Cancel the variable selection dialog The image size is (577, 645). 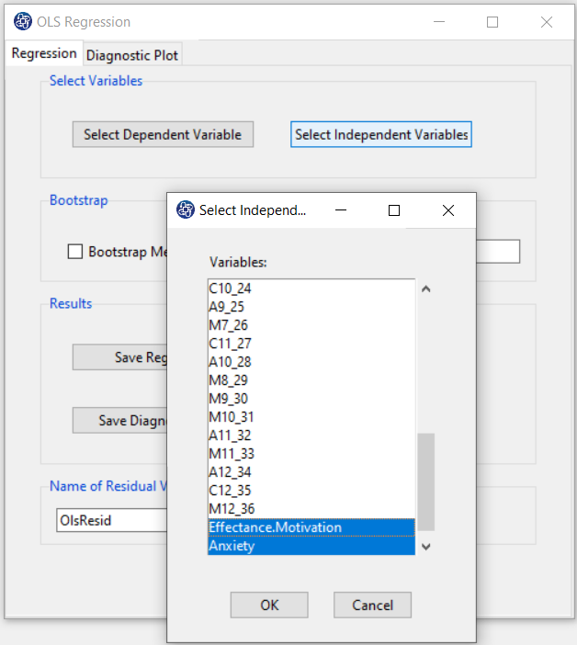(373, 605)
